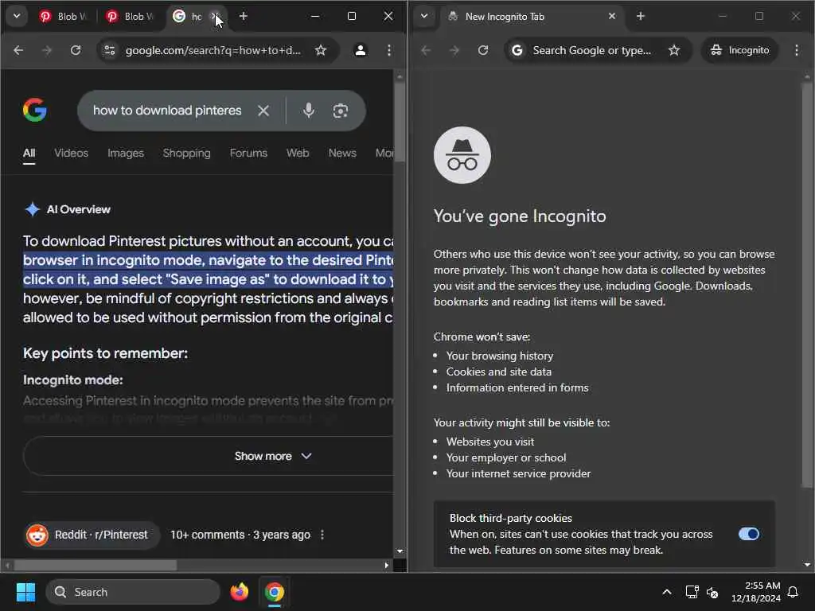Click horizontal scrollbar of left Chrome window
This screenshot has width=815, height=611.
coord(96,566)
